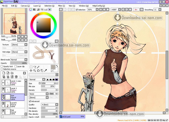Screen dimensions: 169x122
Task: Create a new layer folder
Action: (x=12, y=73)
